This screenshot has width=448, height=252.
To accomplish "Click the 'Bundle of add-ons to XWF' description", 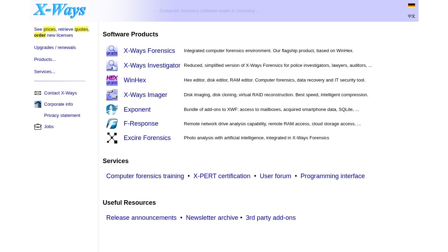I will tap(272, 110).
